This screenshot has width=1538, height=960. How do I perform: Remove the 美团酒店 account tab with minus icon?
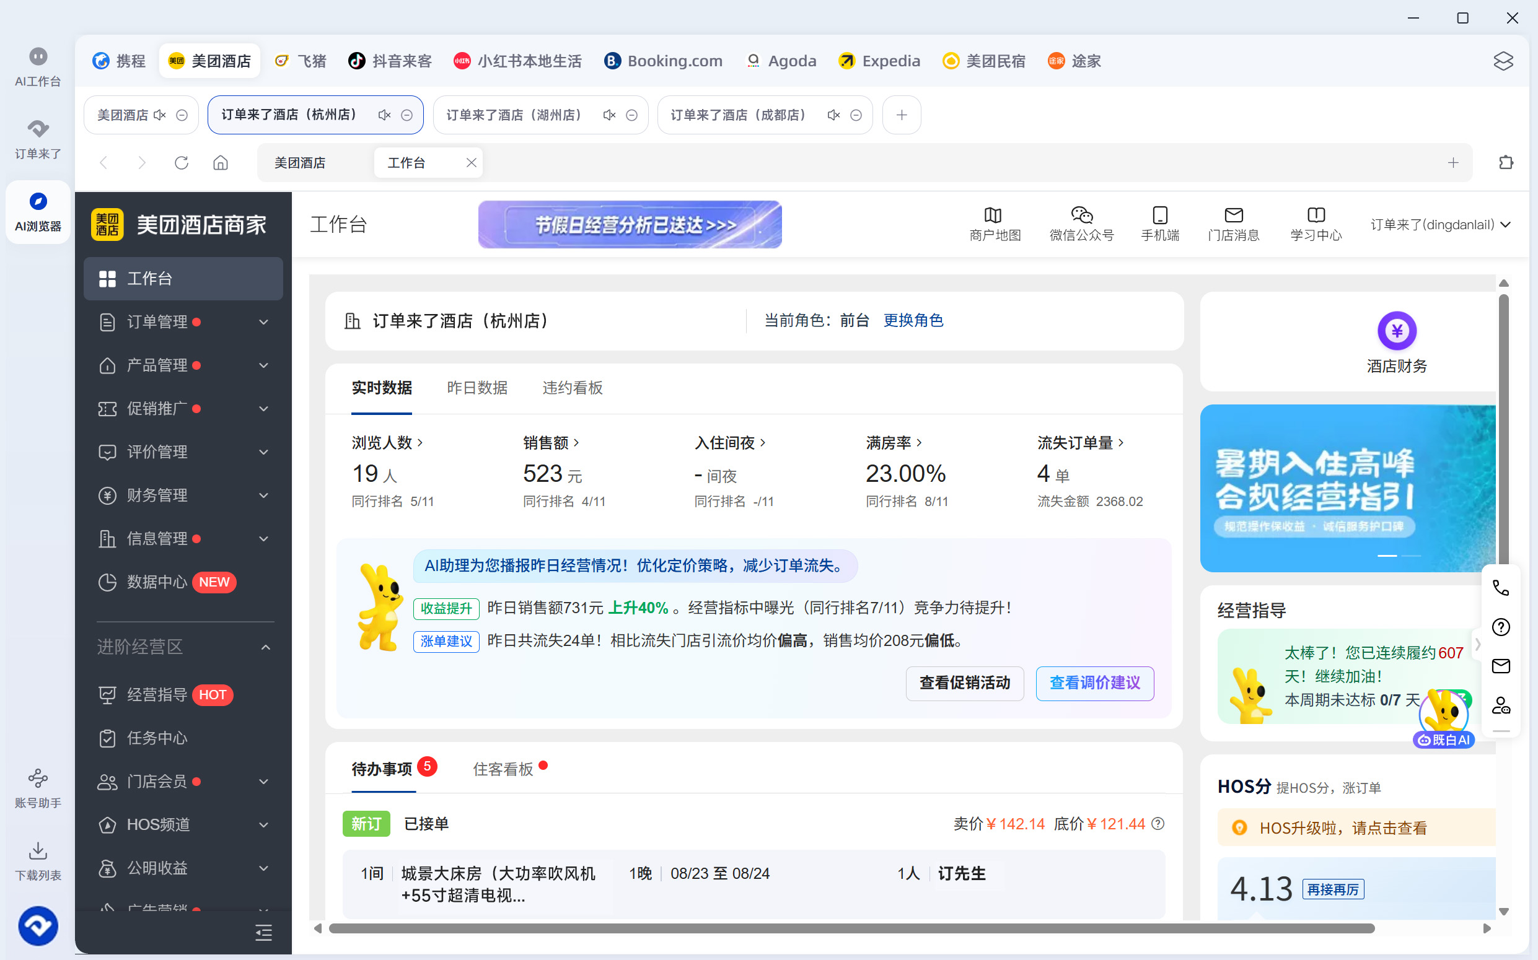pyautogui.click(x=182, y=115)
